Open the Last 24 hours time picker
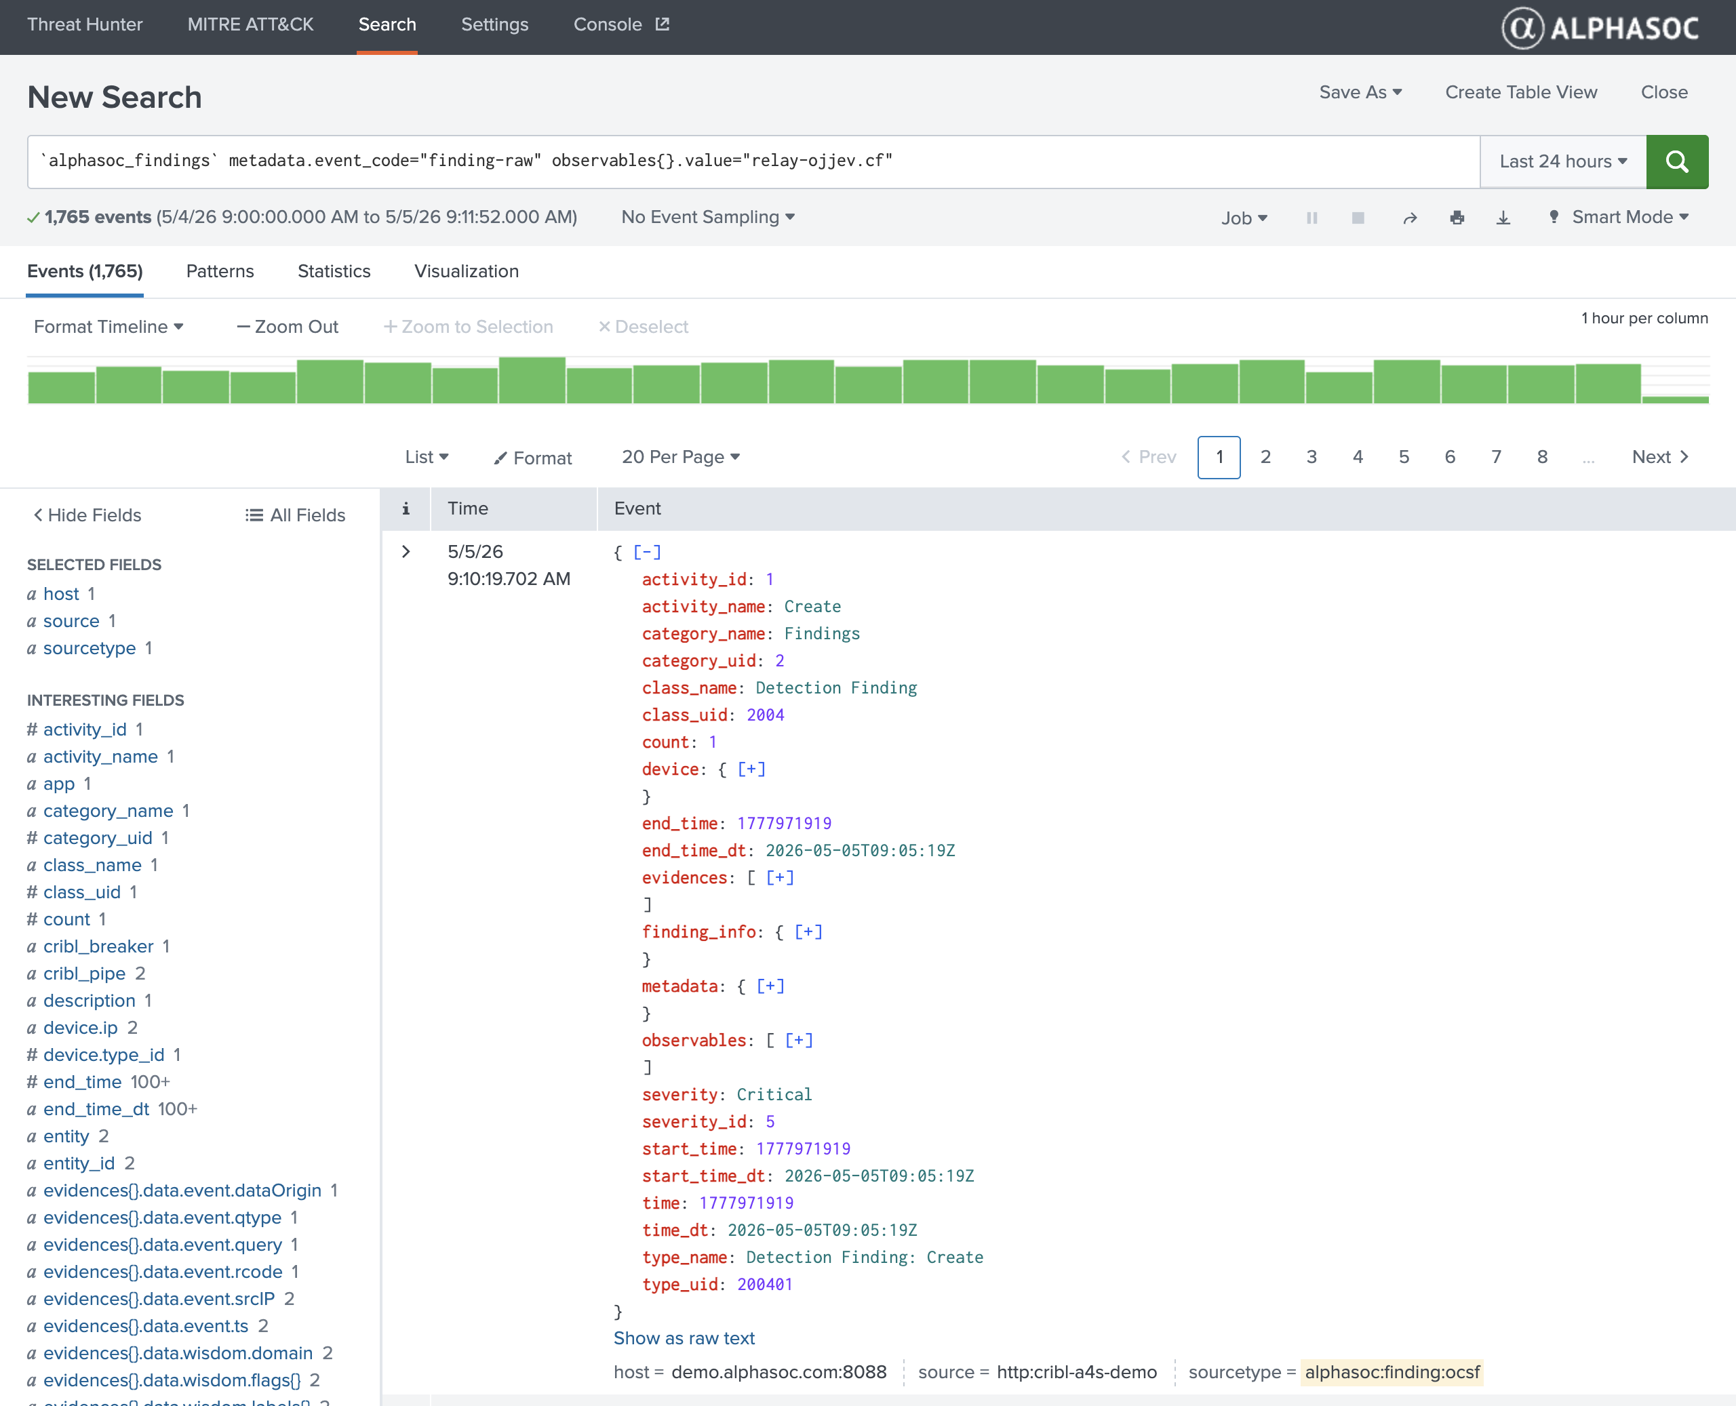 pyautogui.click(x=1562, y=161)
